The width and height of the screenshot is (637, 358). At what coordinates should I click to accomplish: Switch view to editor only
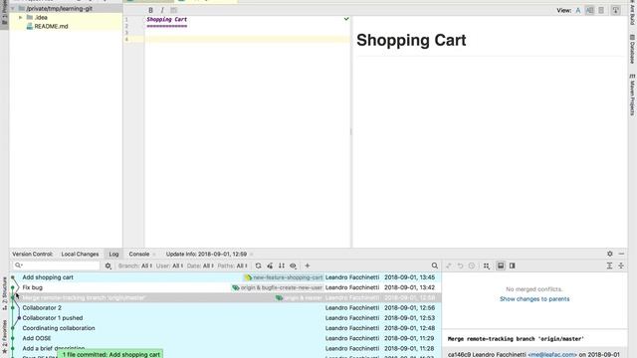tap(578, 10)
